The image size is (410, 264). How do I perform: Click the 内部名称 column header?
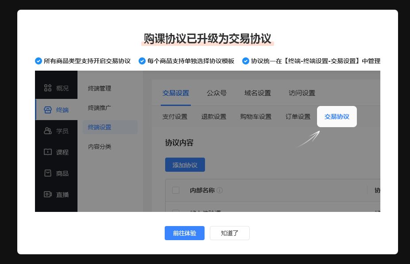click(202, 190)
